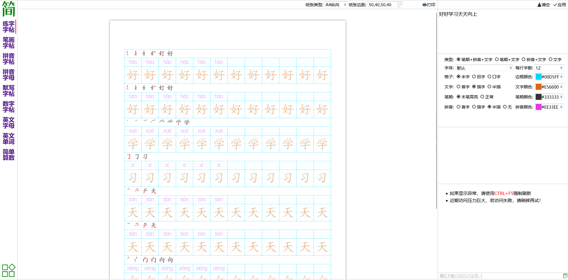Click the green note icon at bottom-right

click(565, 276)
